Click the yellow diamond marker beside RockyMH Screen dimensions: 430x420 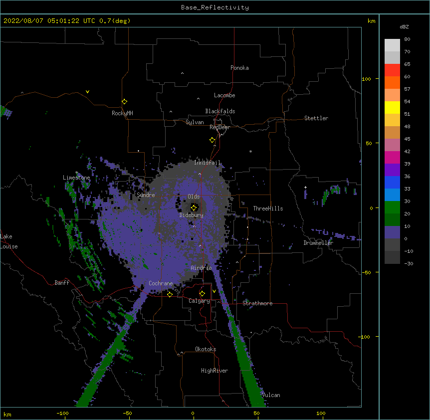point(125,102)
